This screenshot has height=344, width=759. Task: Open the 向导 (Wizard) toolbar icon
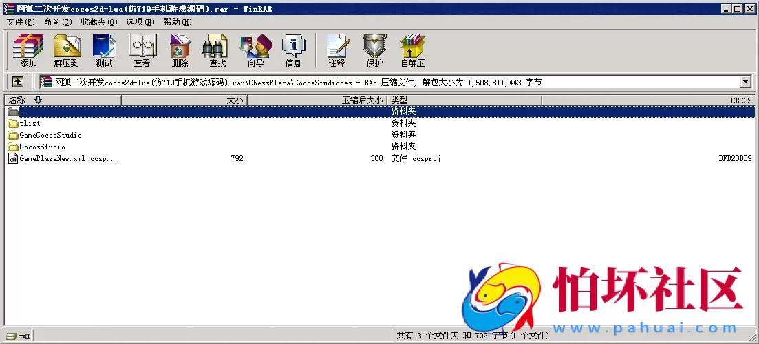255,47
